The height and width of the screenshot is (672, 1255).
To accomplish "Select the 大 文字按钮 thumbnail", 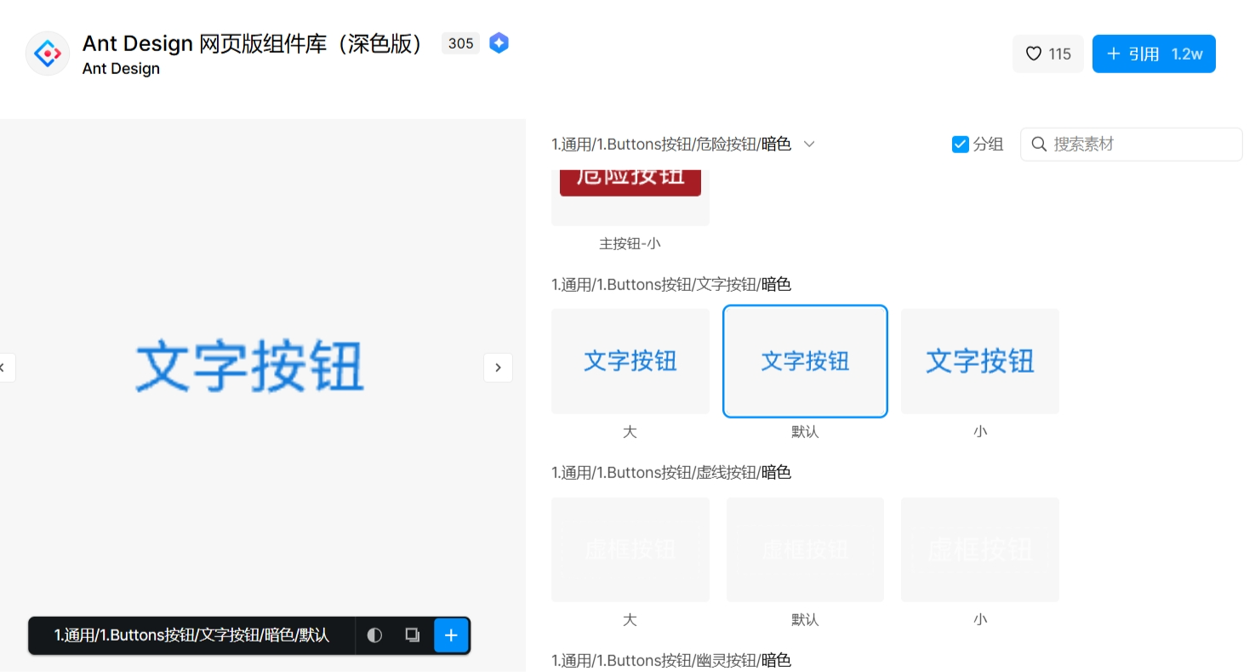I will (x=630, y=362).
